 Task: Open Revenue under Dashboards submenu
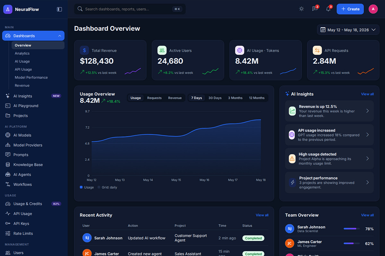pos(38,85)
